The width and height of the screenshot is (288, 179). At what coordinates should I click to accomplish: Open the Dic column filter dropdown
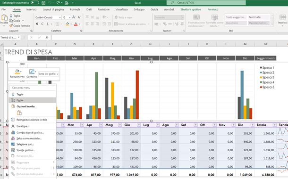click(x=253, y=125)
